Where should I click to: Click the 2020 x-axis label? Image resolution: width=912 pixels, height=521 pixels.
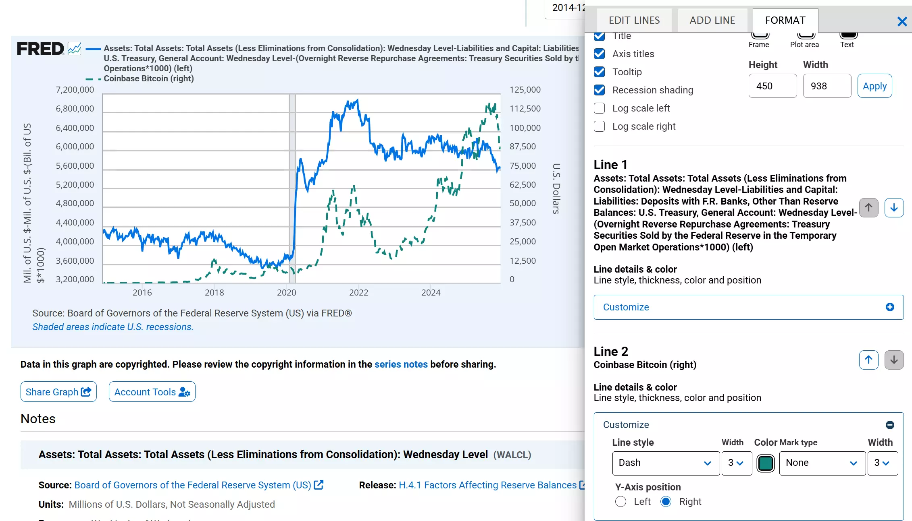click(x=286, y=293)
